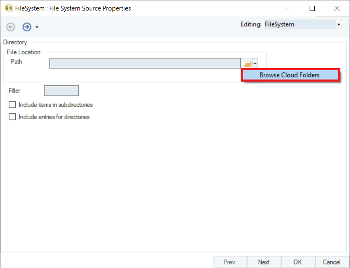
Task: Select Browse Cloud Folders menu entry
Action: point(290,75)
